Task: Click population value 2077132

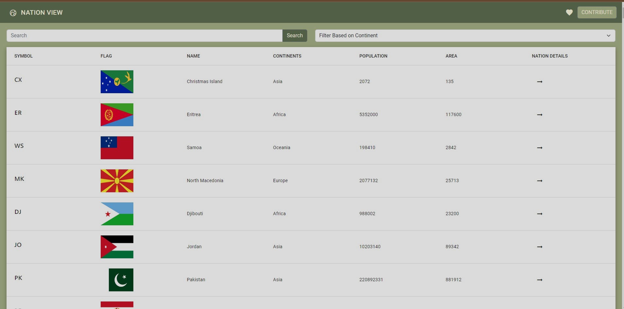Action: pyautogui.click(x=369, y=180)
